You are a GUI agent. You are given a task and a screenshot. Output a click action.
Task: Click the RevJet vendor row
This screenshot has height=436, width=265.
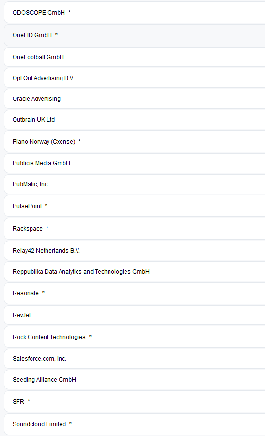pos(135,315)
